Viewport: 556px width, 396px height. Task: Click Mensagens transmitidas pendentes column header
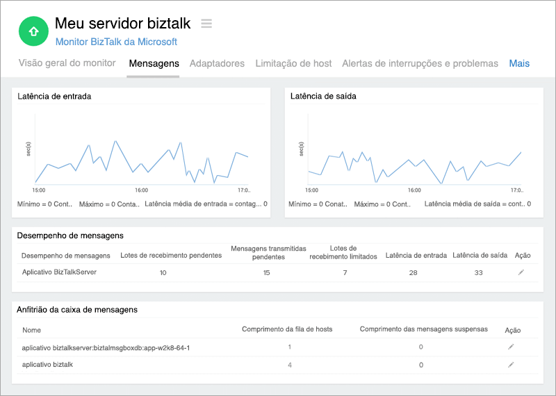268,252
